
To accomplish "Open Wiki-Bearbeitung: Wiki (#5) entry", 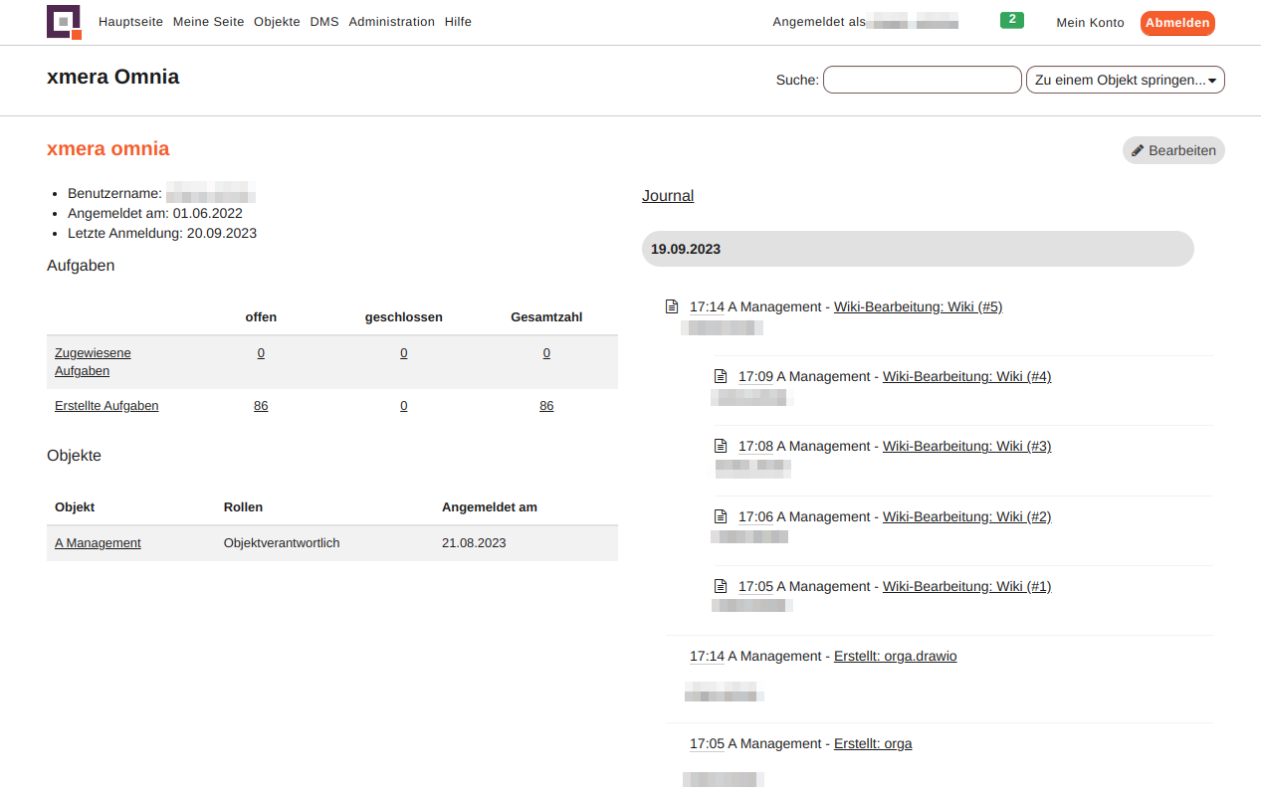I will coord(918,306).
